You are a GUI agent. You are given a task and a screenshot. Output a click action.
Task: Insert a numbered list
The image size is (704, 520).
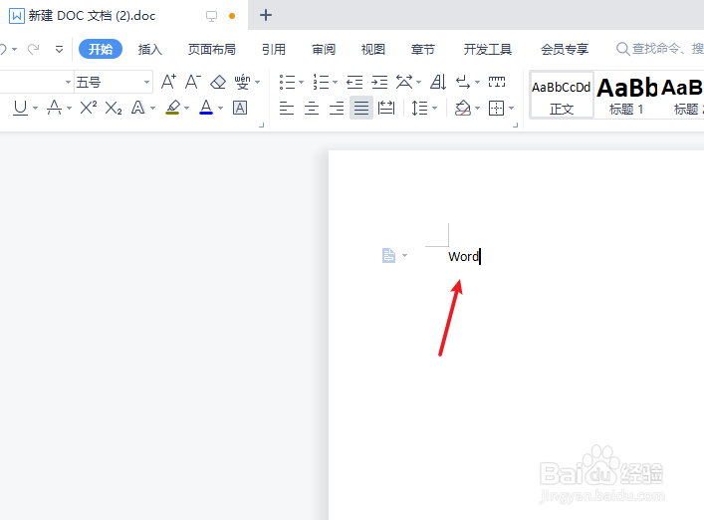(321, 82)
